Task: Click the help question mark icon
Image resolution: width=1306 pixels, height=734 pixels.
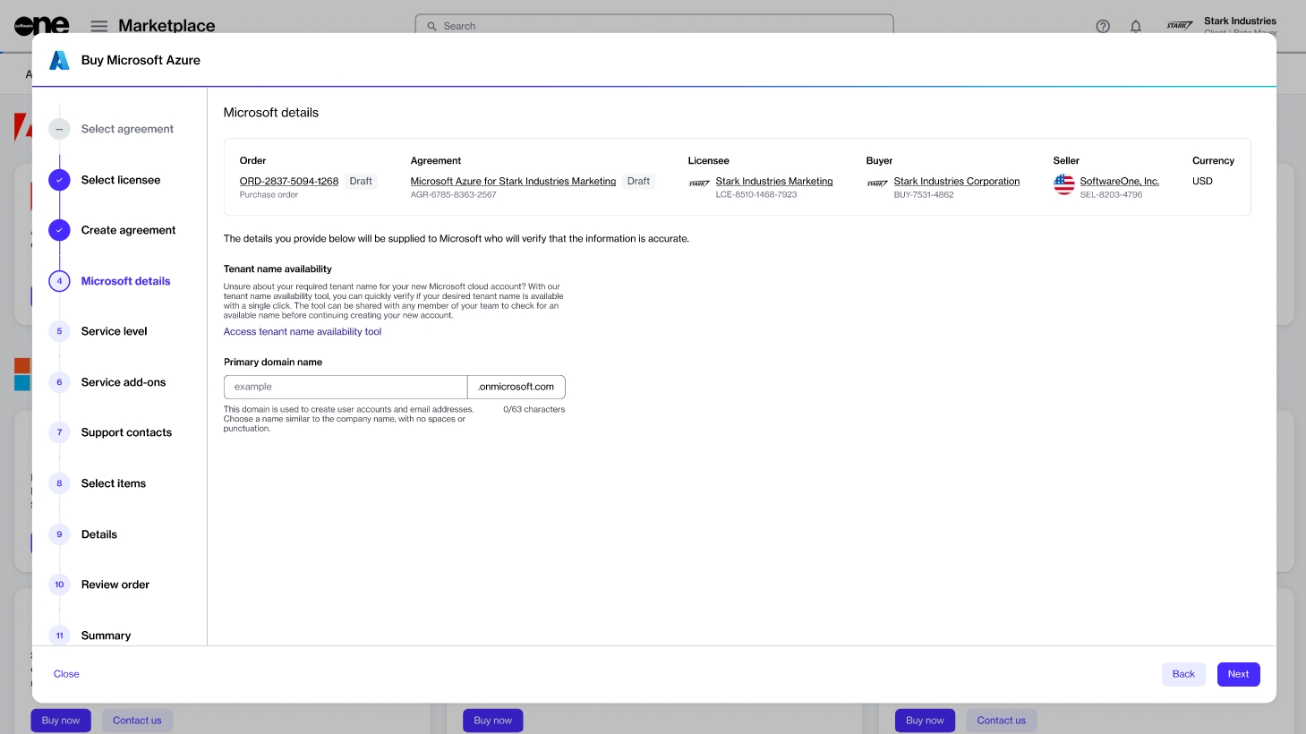Action: pos(1103,26)
